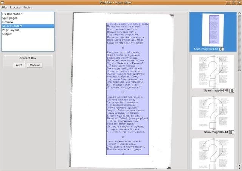Go to the Deskew stage
The width and height of the screenshot is (242, 171).
tap(28, 22)
